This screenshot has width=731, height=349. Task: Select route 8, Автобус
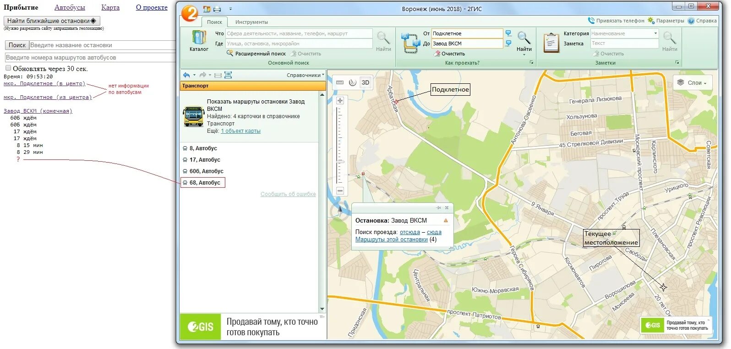(200, 148)
